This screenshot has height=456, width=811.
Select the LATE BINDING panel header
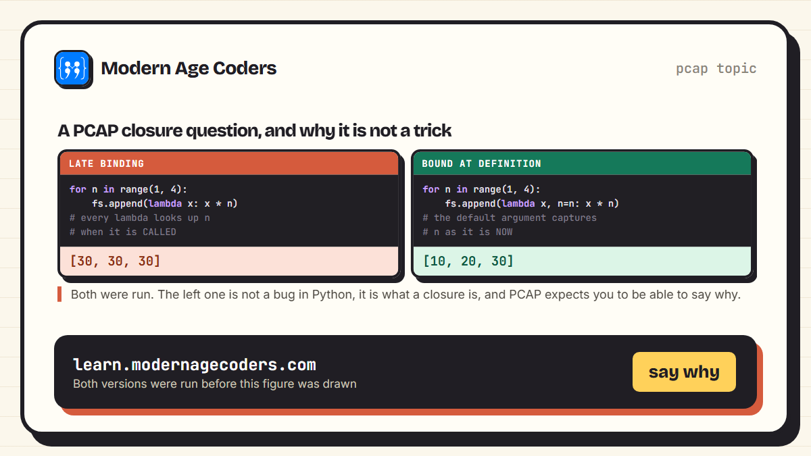229,163
